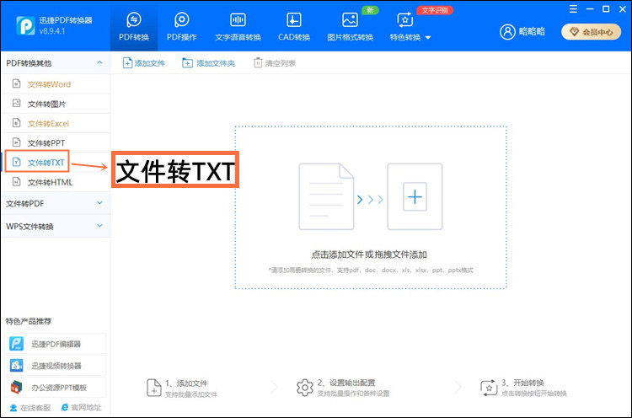
Task: Click the user avatar icon
Action: (x=507, y=31)
